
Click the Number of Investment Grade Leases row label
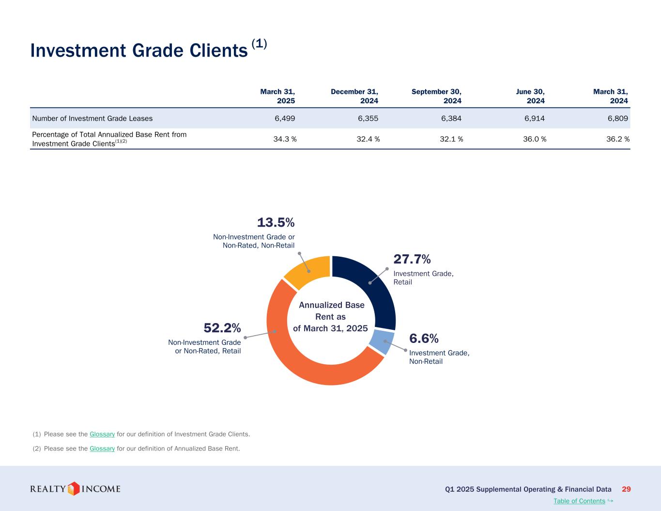(92, 118)
